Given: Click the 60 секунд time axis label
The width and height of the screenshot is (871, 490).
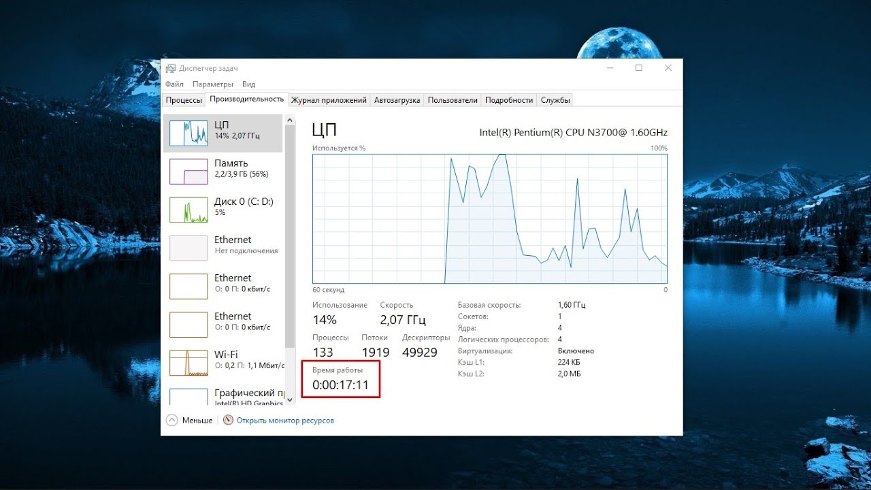Looking at the screenshot, I should point(329,290).
